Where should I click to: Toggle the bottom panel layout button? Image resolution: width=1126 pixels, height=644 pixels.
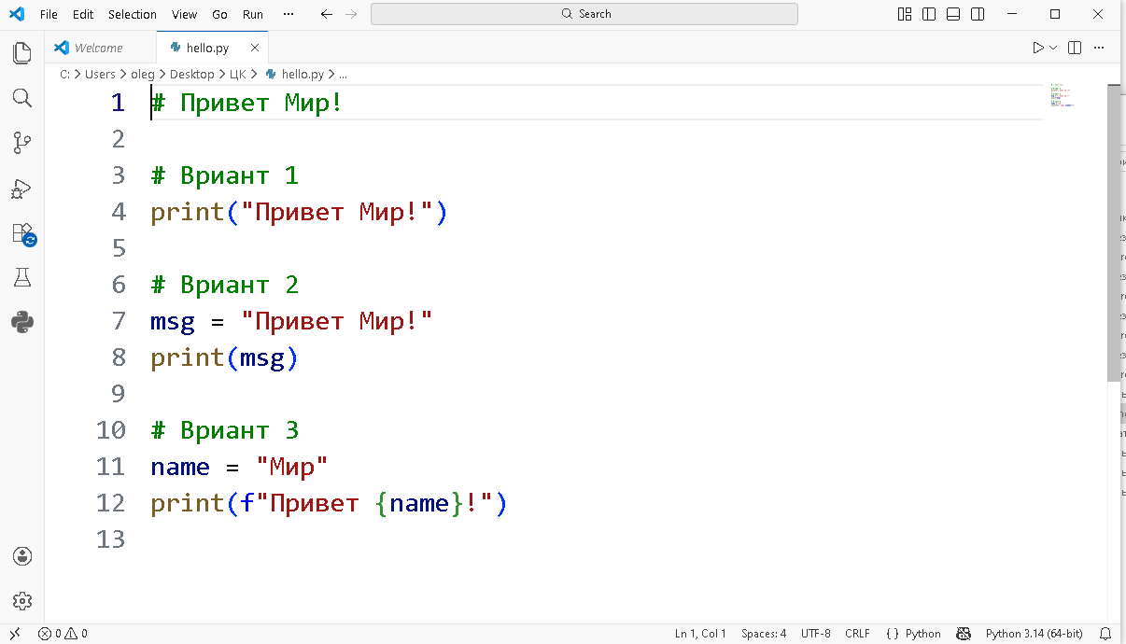(x=953, y=14)
